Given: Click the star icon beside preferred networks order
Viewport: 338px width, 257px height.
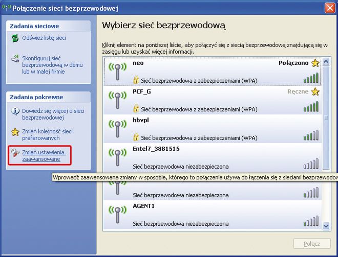Looking at the screenshot, I should click(15, 132).
